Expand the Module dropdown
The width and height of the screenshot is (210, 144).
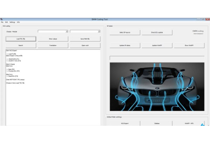tap(99, 31)
